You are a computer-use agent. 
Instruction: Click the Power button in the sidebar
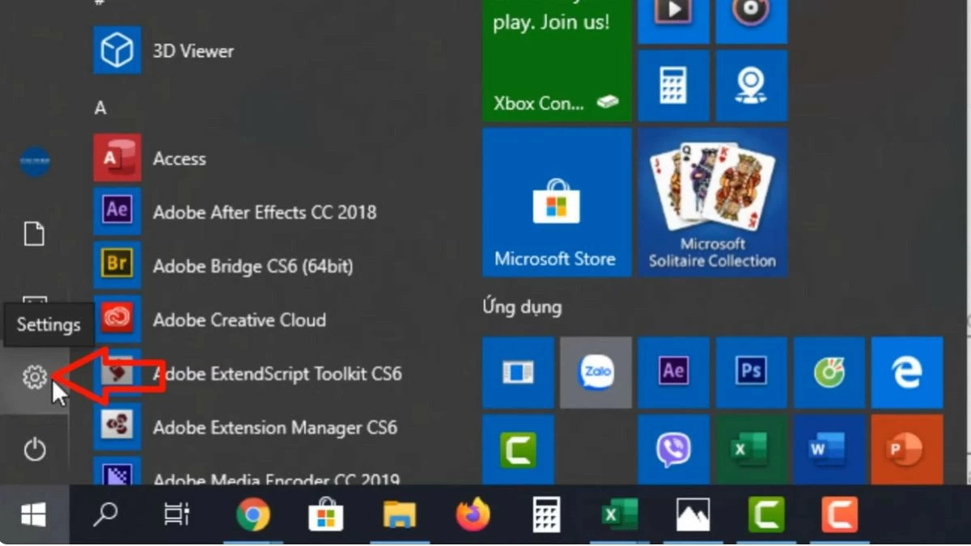tap(34, 450)
